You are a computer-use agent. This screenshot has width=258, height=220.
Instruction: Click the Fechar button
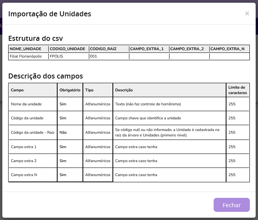(232, 205)
